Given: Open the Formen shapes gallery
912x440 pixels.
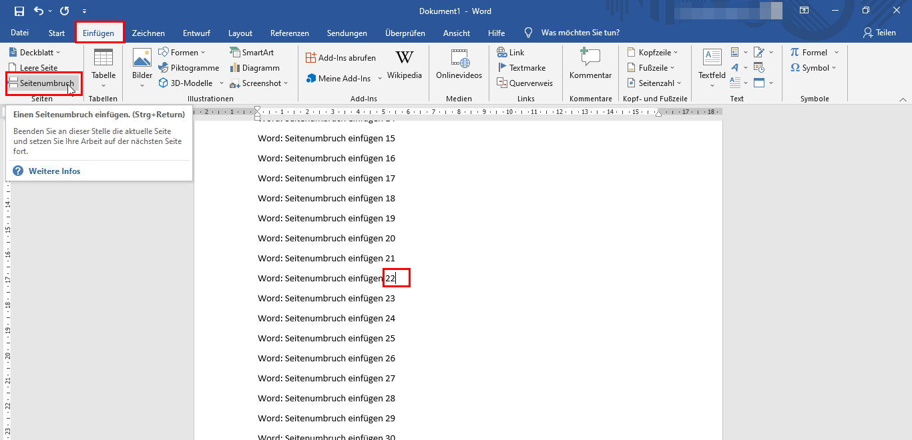Looking at the screenshot, I should (x=183, y=52).
